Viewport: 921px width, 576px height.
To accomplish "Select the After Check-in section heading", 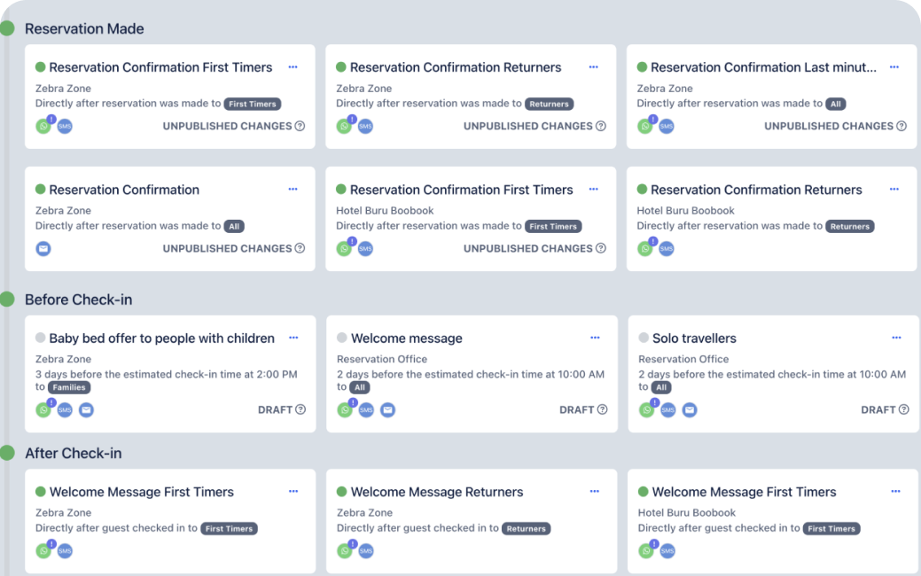I will coord(73,454).
